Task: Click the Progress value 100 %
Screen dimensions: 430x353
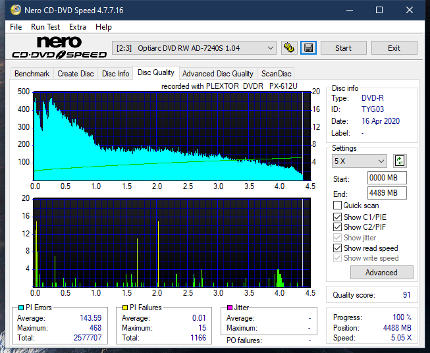Action: 402,317
